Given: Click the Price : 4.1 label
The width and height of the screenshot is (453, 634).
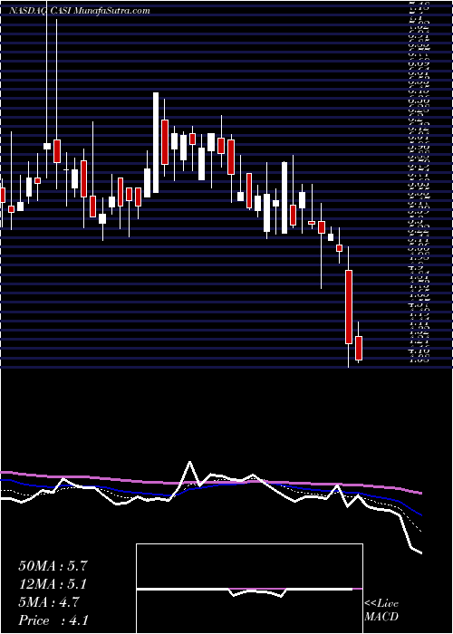Looking at the screenshot, I should 53,620.
